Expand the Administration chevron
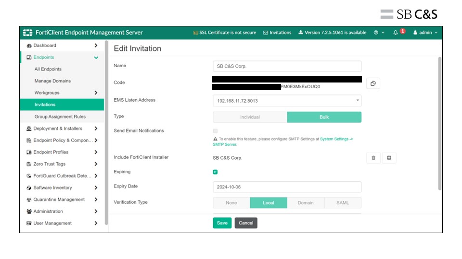This screenshot has width=462, height=259. point(96,212)
